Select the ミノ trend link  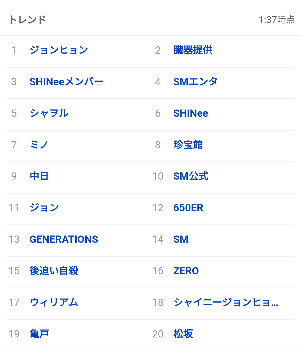39,145
